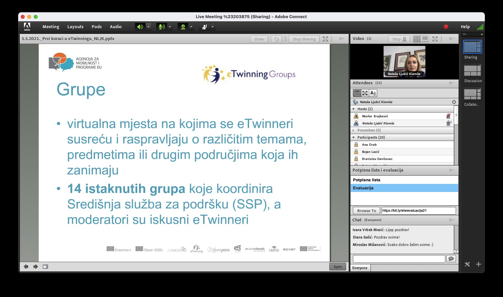Viewport: 503px width, 297px height.
Task: Select participant Ana Oreb
Action: [402, 144]
